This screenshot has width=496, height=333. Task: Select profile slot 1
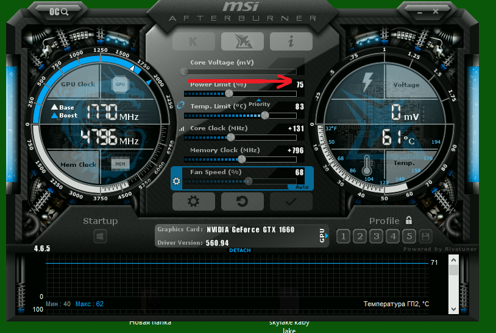pos(343,236)
